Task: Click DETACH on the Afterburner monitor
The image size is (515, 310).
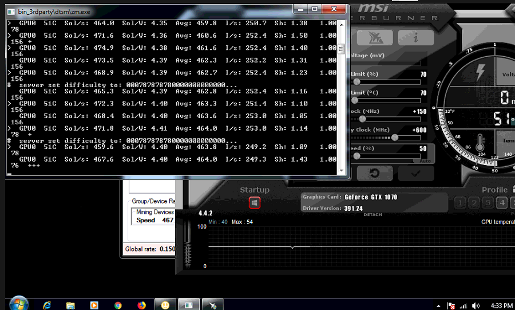Action: (373, 215)
